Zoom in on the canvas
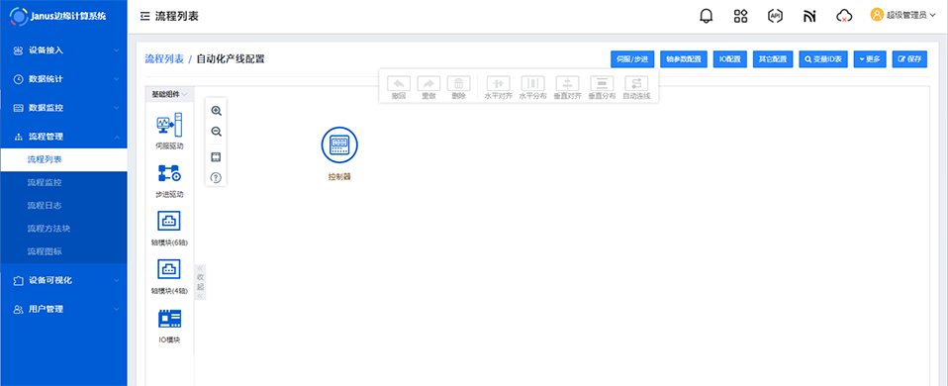This screenshot has height=386, width=948. [x=216, y=111]
